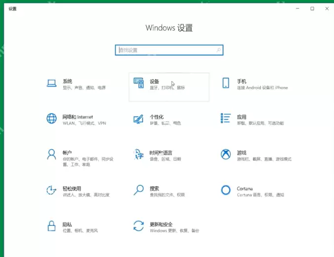Select the 应用 title text
Screen dimensions: 334x257
242,117
